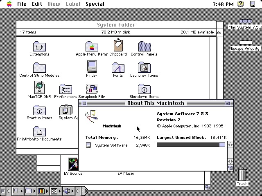Open the Control Panels folder
This screenshot has width=262, height=196.
[x=144, y=46]
